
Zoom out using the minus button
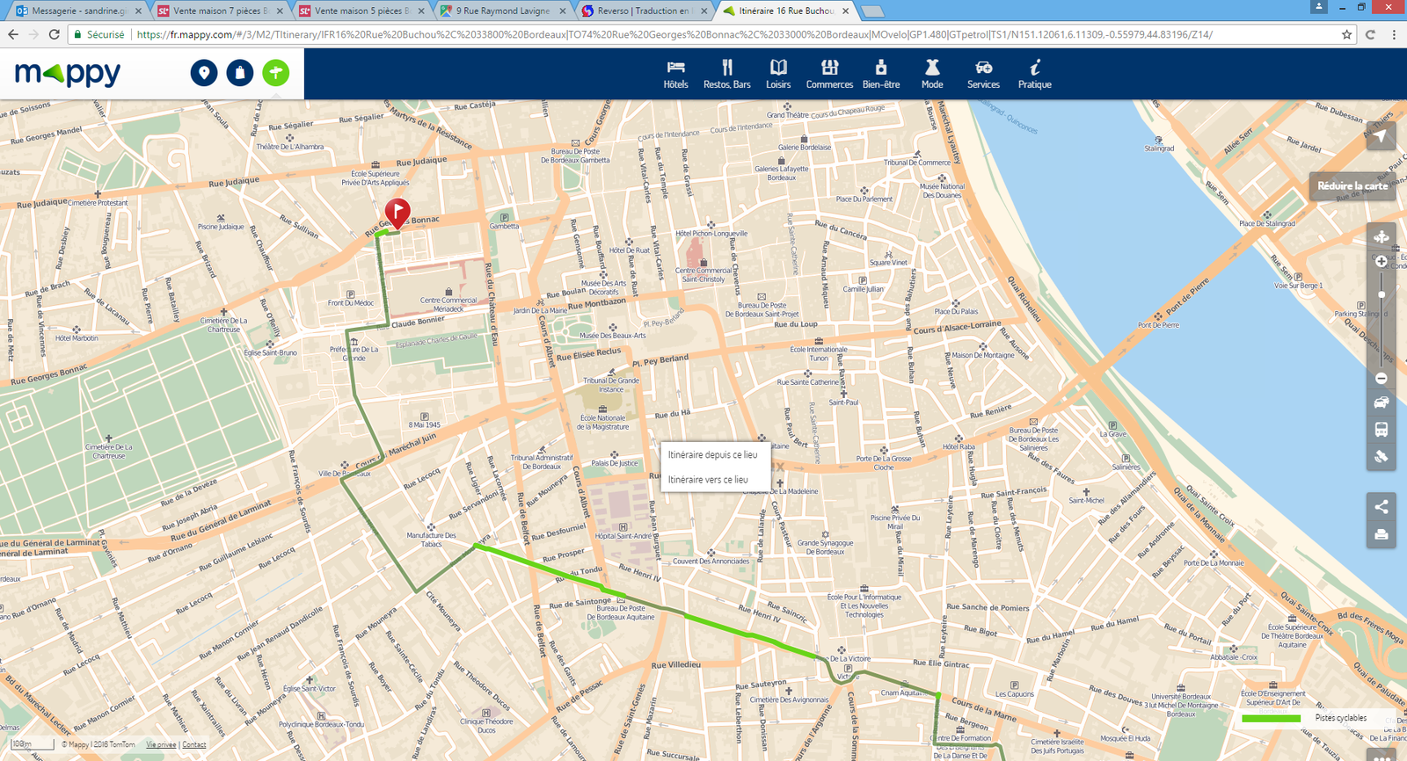point(1381,378)
